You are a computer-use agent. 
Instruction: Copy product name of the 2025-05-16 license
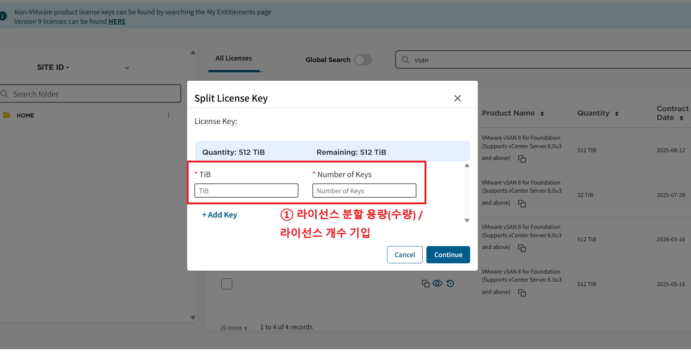click(x=522, y=293)
